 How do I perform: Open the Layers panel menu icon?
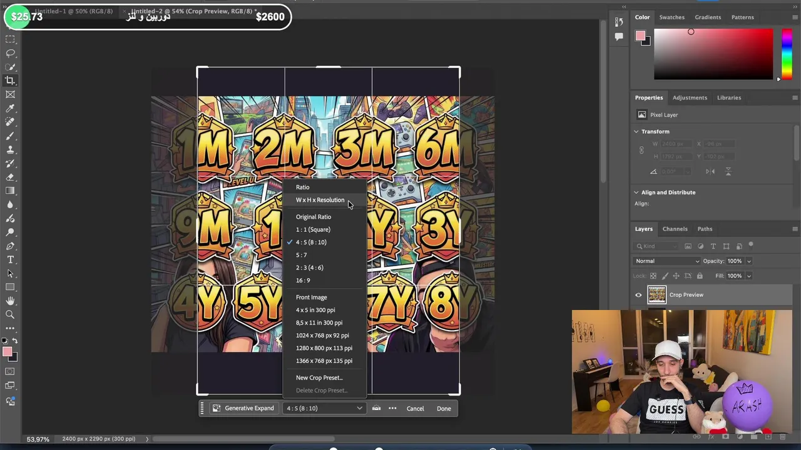[795, 229]
